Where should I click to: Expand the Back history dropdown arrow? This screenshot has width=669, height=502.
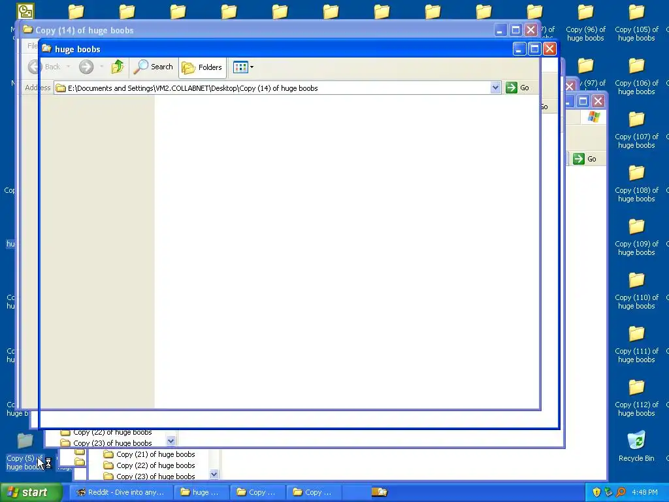pyautogui.click(x=68, y=67)
